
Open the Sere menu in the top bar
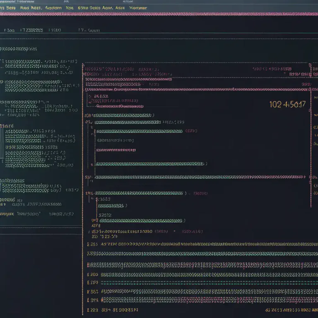point(11,8)
